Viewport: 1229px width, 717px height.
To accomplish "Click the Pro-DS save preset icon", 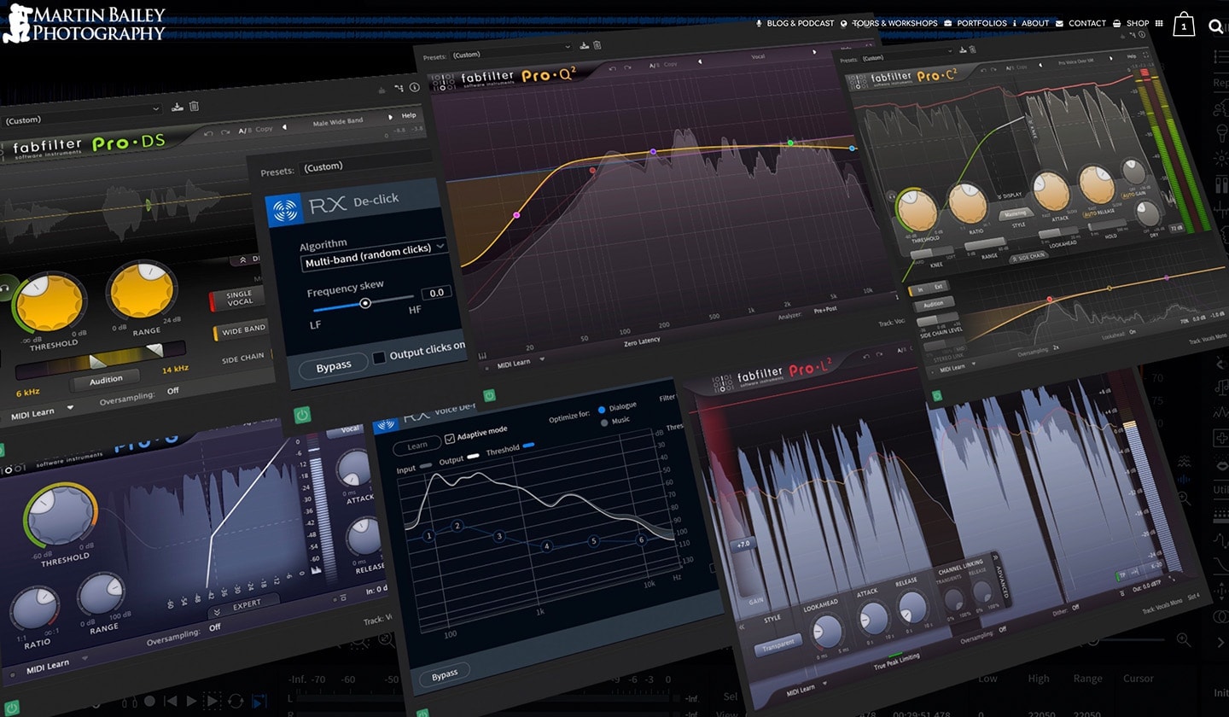I will (178, 107).
